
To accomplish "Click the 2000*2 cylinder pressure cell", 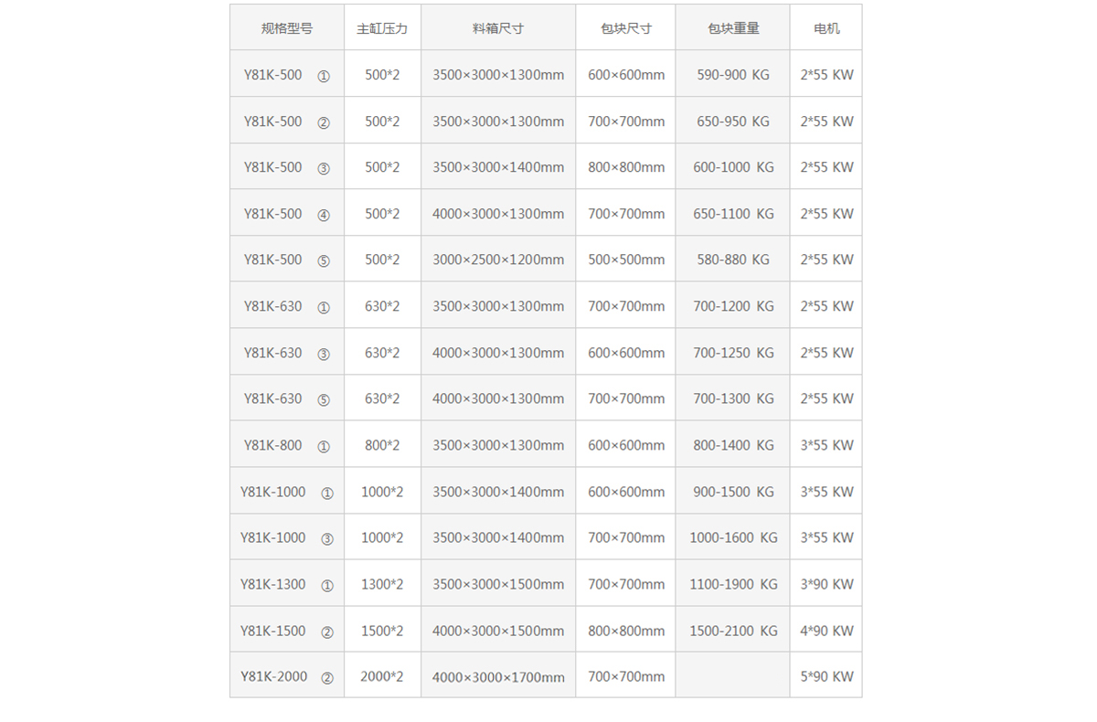I will coord(382,677).
